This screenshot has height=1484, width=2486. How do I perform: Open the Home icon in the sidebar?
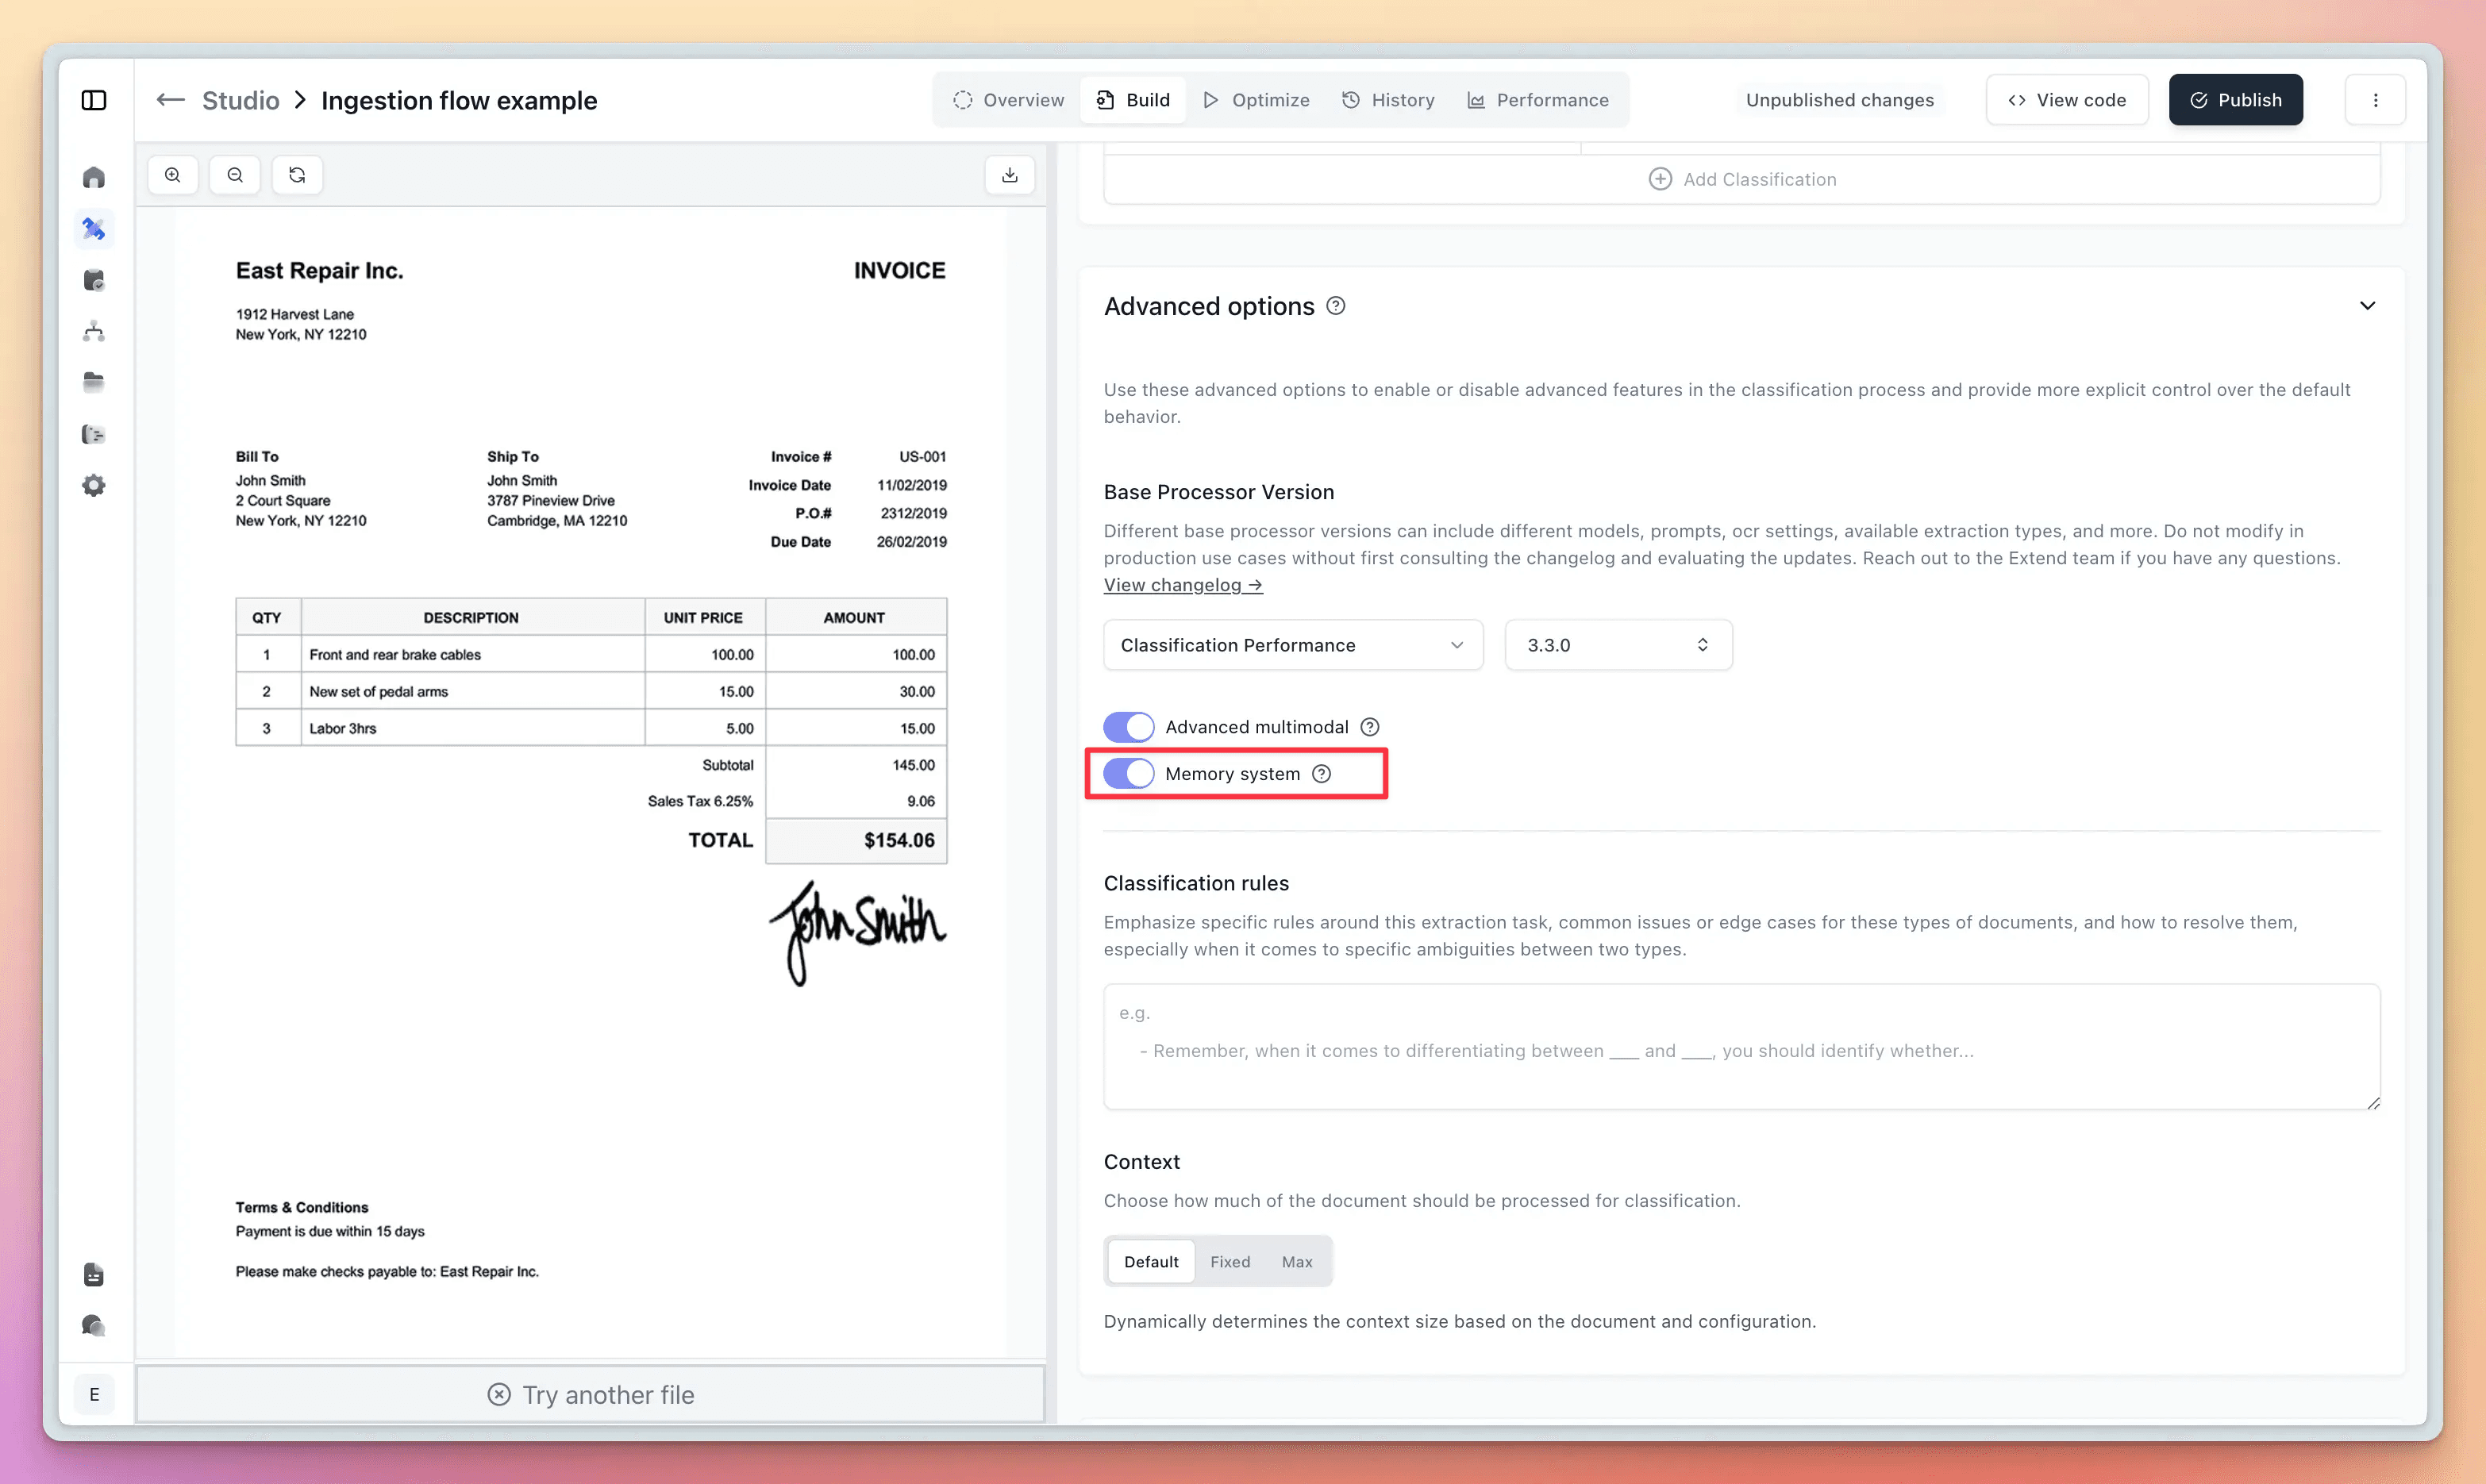pos(93,176)
